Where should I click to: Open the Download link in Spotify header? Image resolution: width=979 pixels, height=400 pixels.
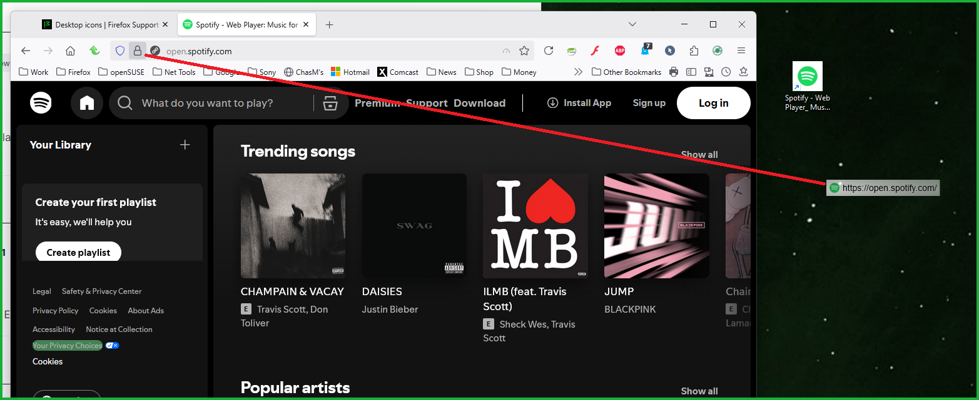coord(479,103)
